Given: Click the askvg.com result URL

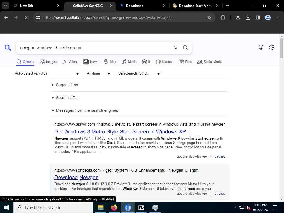Looking at the screenshot, I should (140, 125).
